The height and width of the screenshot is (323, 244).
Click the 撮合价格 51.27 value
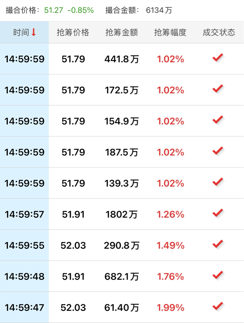(54, 10)
